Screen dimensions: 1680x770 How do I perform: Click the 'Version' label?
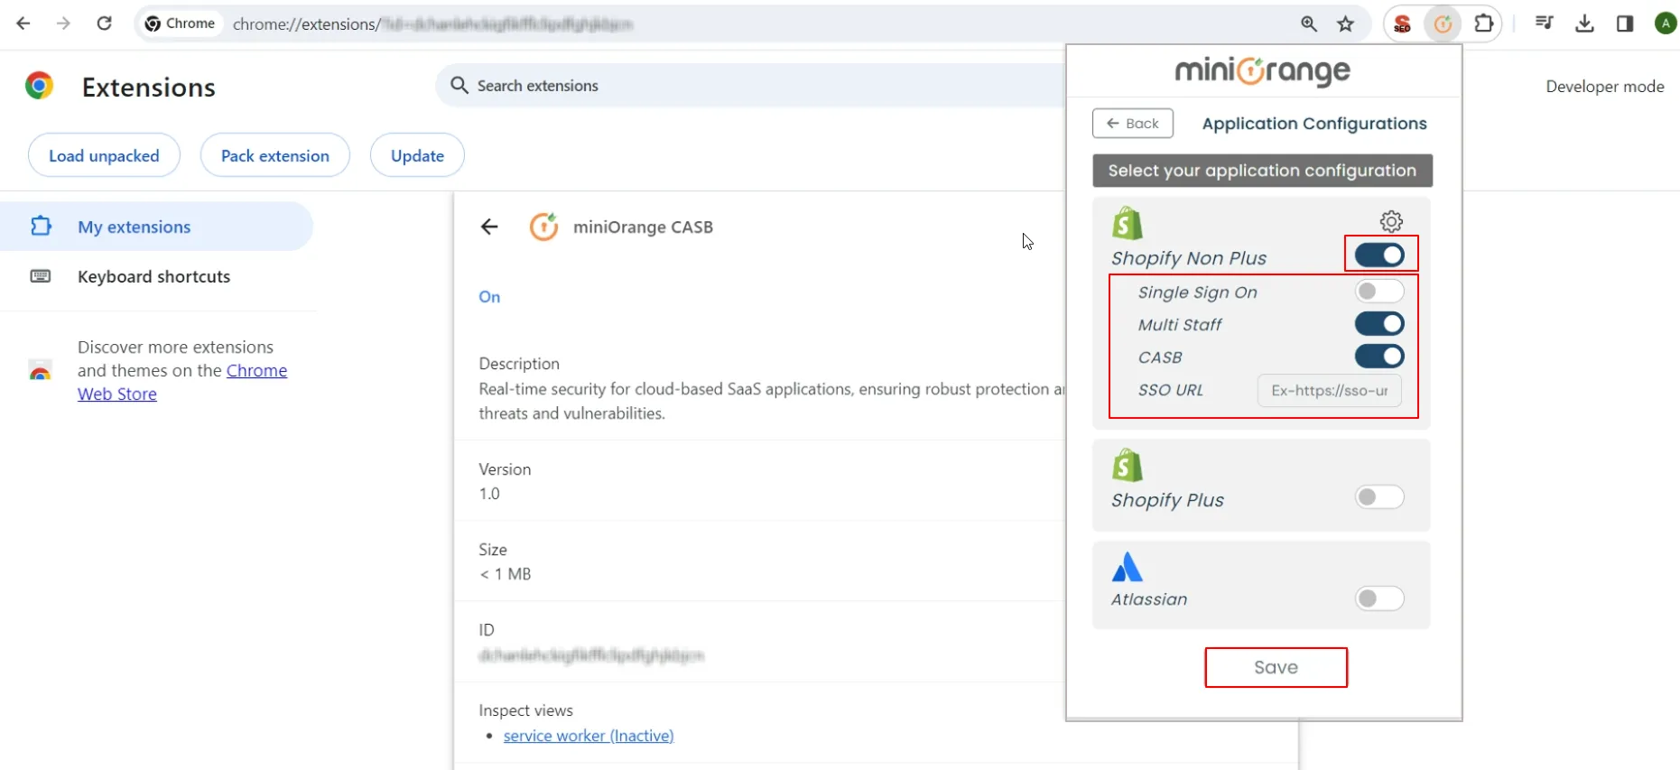coord(505,469)
